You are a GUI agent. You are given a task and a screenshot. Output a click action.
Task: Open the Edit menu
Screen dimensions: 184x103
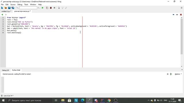7,5
